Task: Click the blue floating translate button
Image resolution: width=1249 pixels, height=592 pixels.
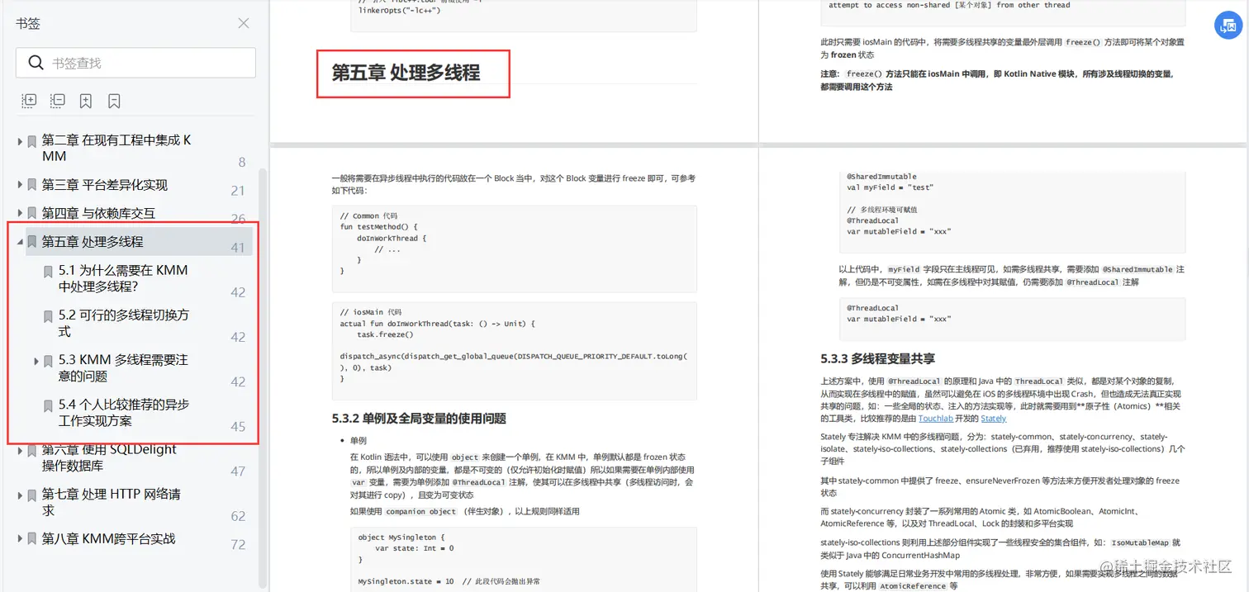Action: [x=1228, y=26]
